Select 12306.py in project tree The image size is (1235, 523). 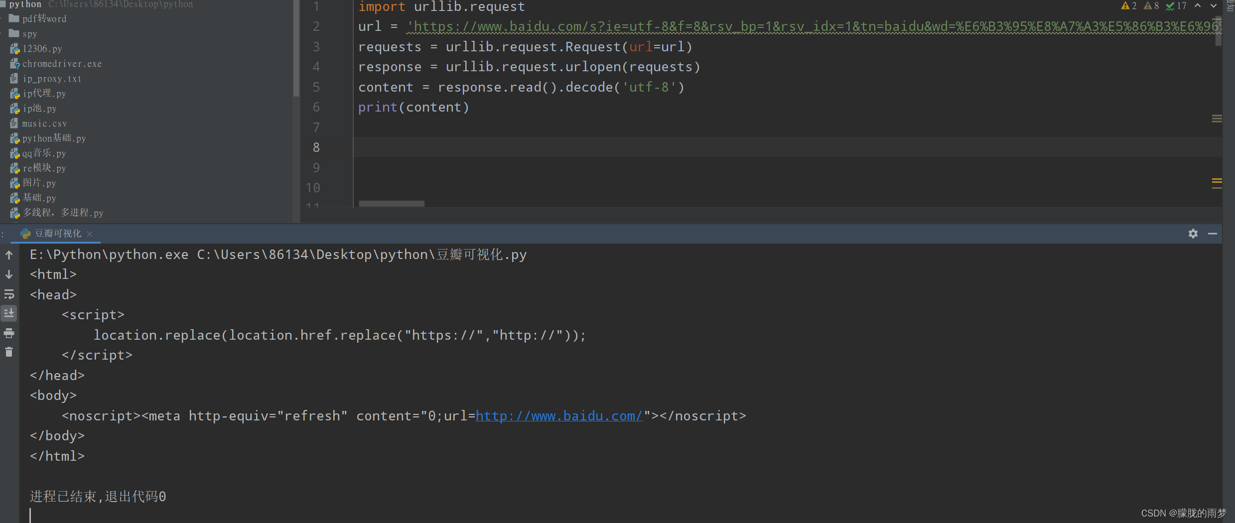36,49
